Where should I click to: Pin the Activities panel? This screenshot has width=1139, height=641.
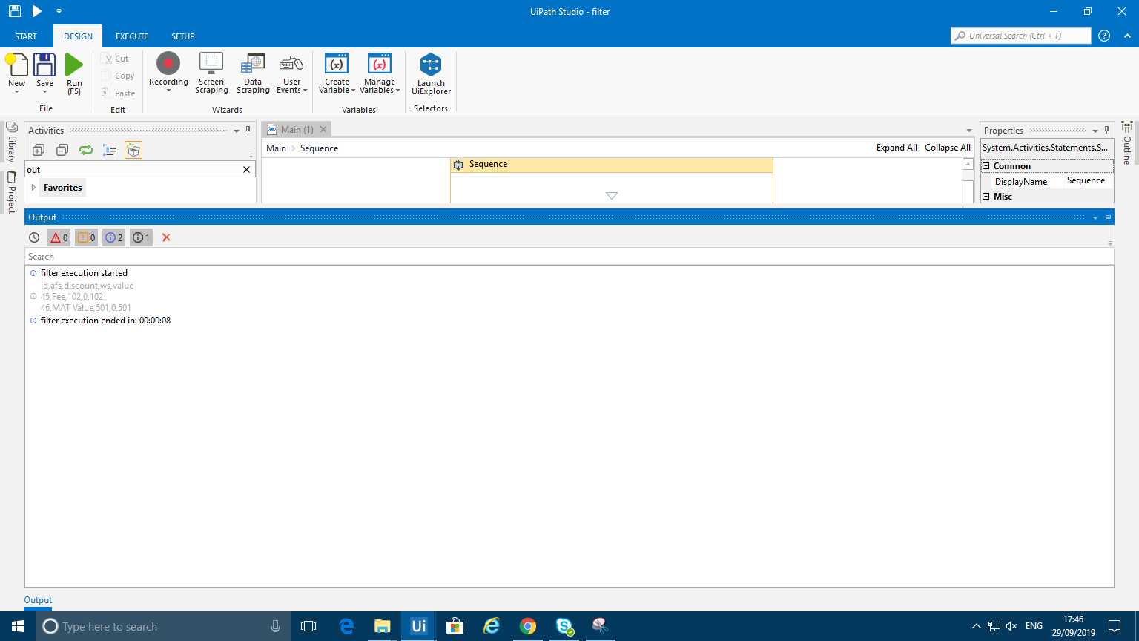point(248,131)
